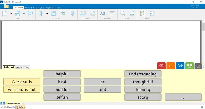Click the microphone voice notes icon
Viewport: 205px width, 109px height.
click(72, 13)
